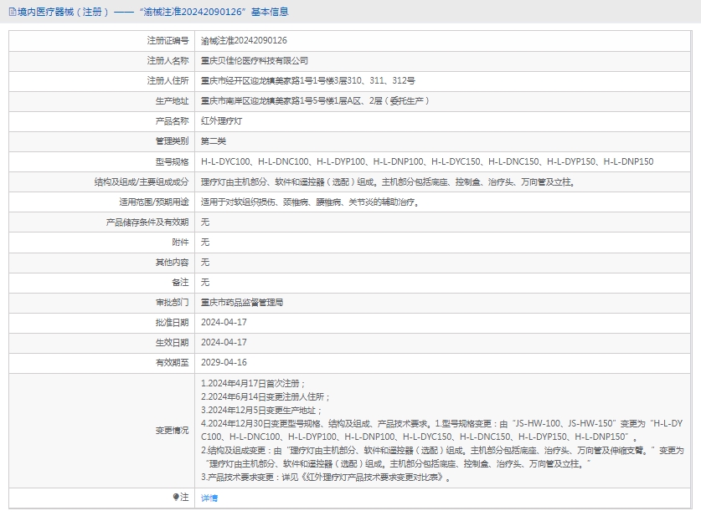This screenshot has width=701, height=516.
Task: Click the bullet icon beside 注 label
Action: click(x=176, y=498)
